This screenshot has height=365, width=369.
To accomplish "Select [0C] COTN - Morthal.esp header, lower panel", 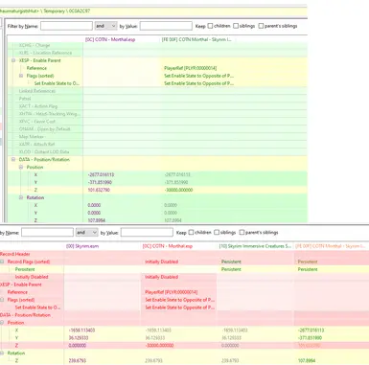I will pyautogui.click(x=168, y=246).
